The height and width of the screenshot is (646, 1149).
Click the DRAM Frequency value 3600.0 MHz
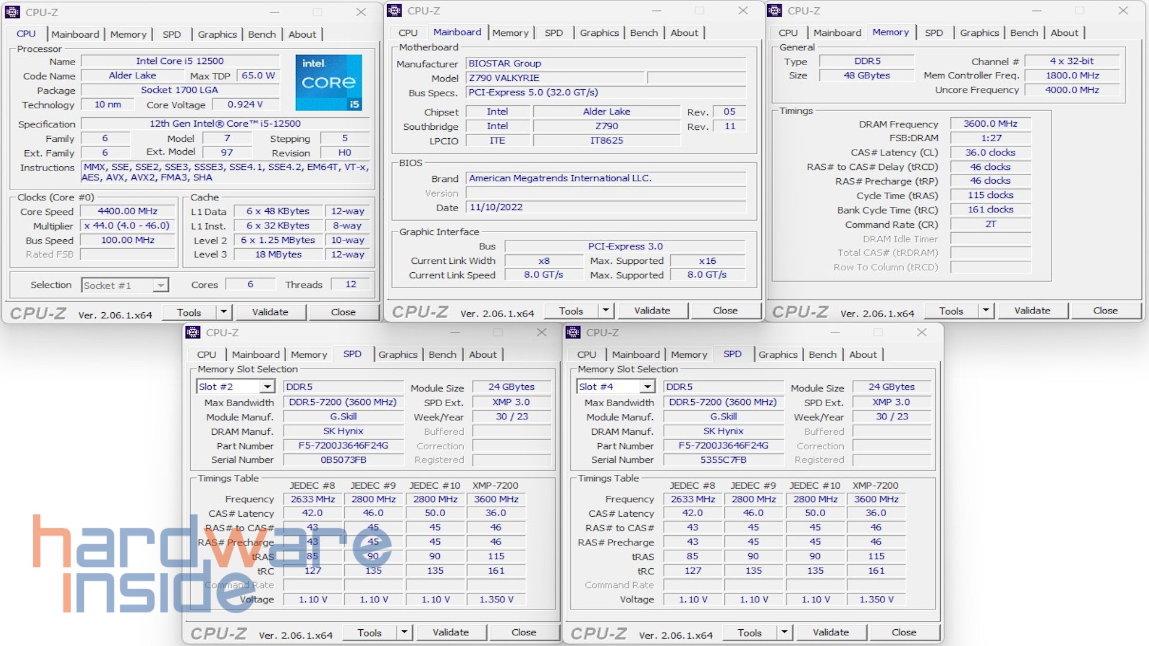[x=990, y=124]
